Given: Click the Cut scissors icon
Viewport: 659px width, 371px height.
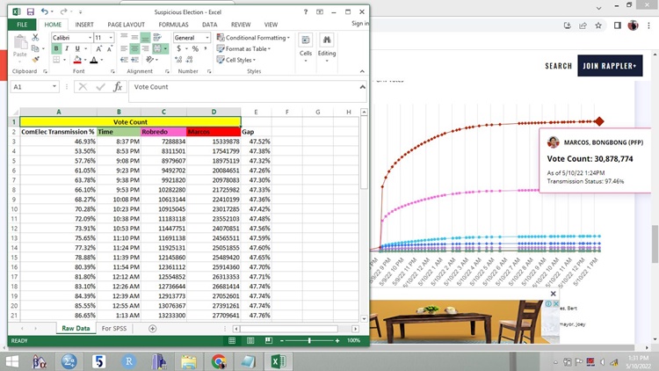Looking at the screenshot, I should coord(35,38).
